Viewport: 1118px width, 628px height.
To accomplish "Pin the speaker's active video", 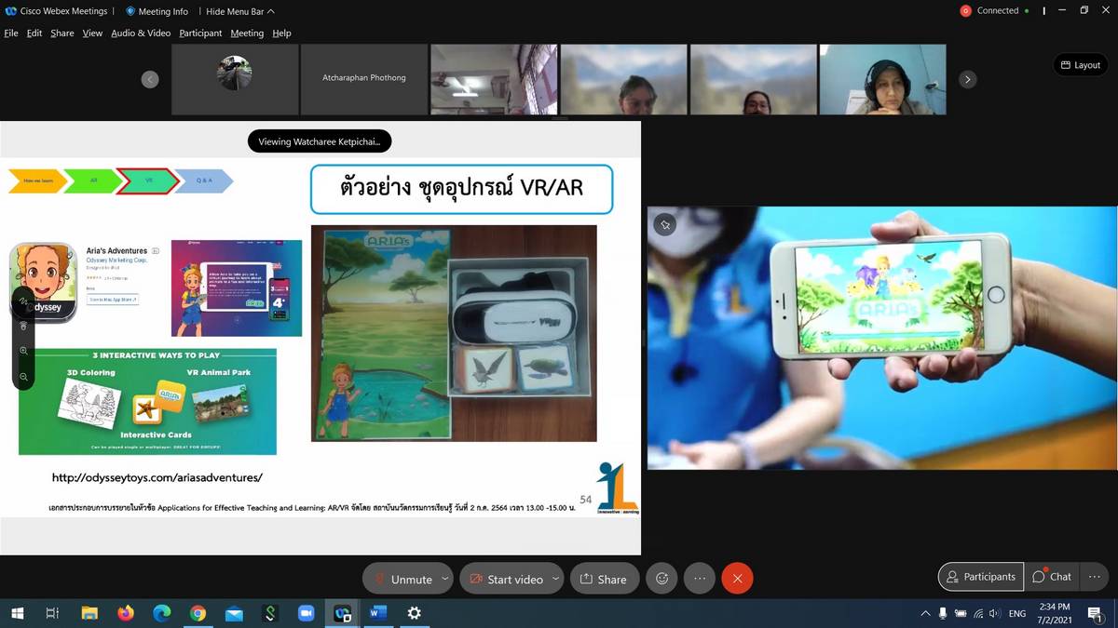I will click(x=664, y=224).
